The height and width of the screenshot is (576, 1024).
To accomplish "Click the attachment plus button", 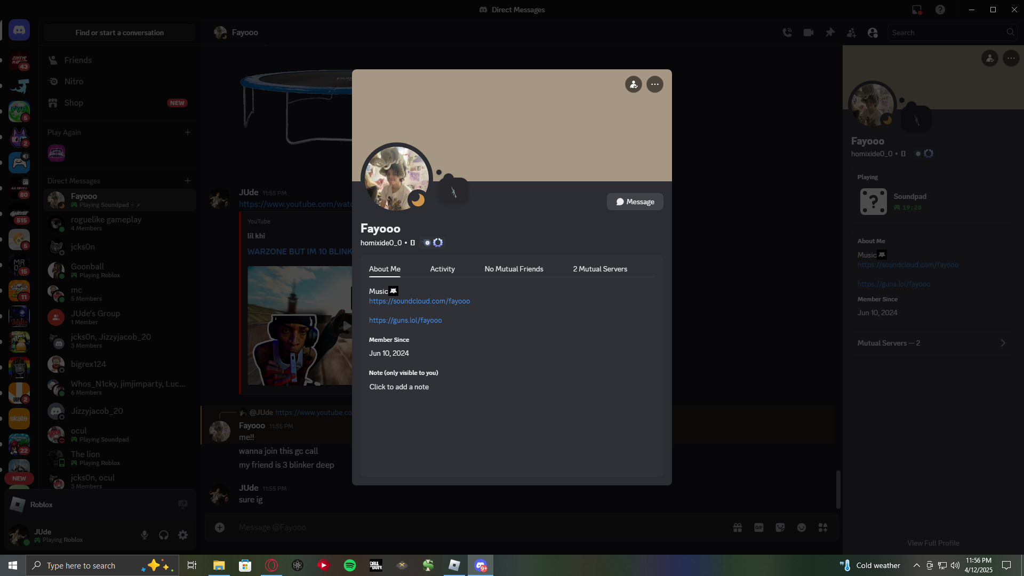I will coord(220,527).
